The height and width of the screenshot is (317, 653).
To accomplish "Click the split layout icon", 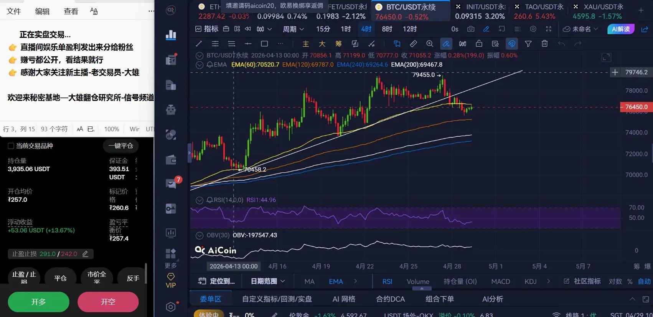I will pyautogui.click(x=237, y=29).
